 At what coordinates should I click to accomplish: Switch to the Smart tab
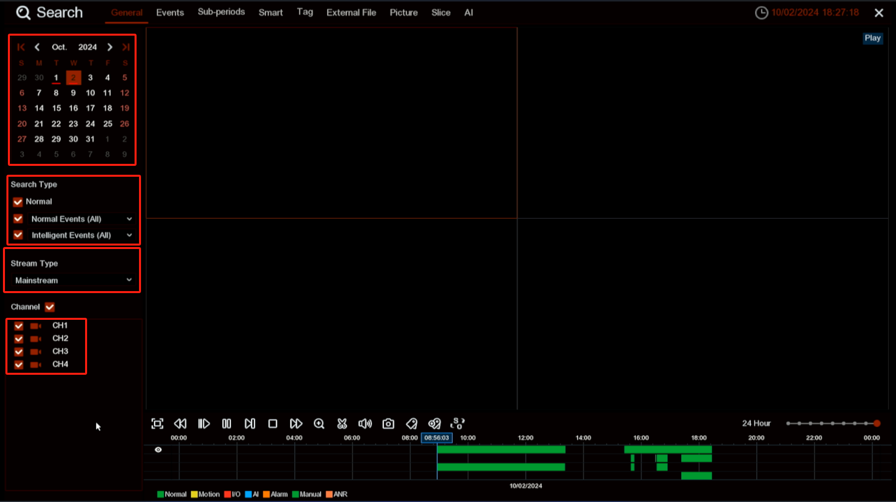(271, 12)
